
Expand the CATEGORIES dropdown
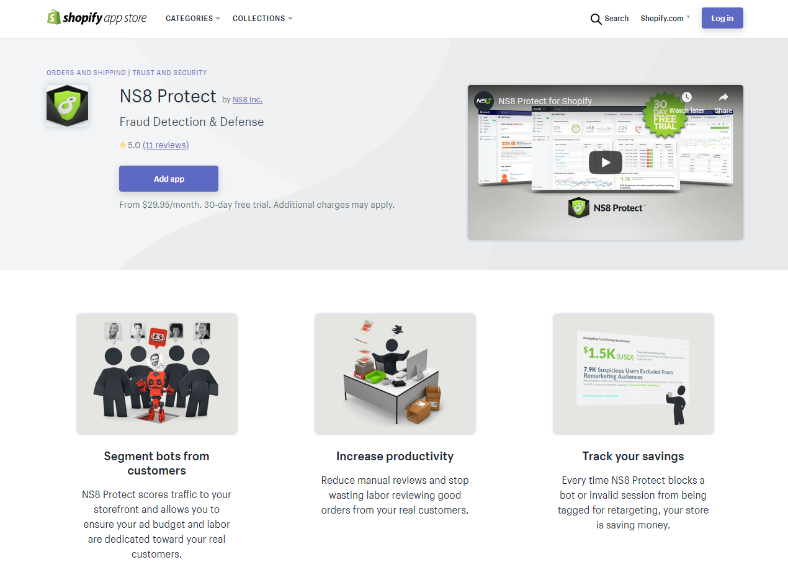pos(193,19)
